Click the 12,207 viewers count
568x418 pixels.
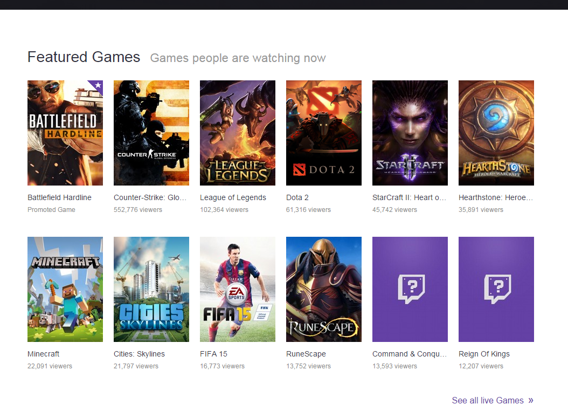click(x=481, y=366)
